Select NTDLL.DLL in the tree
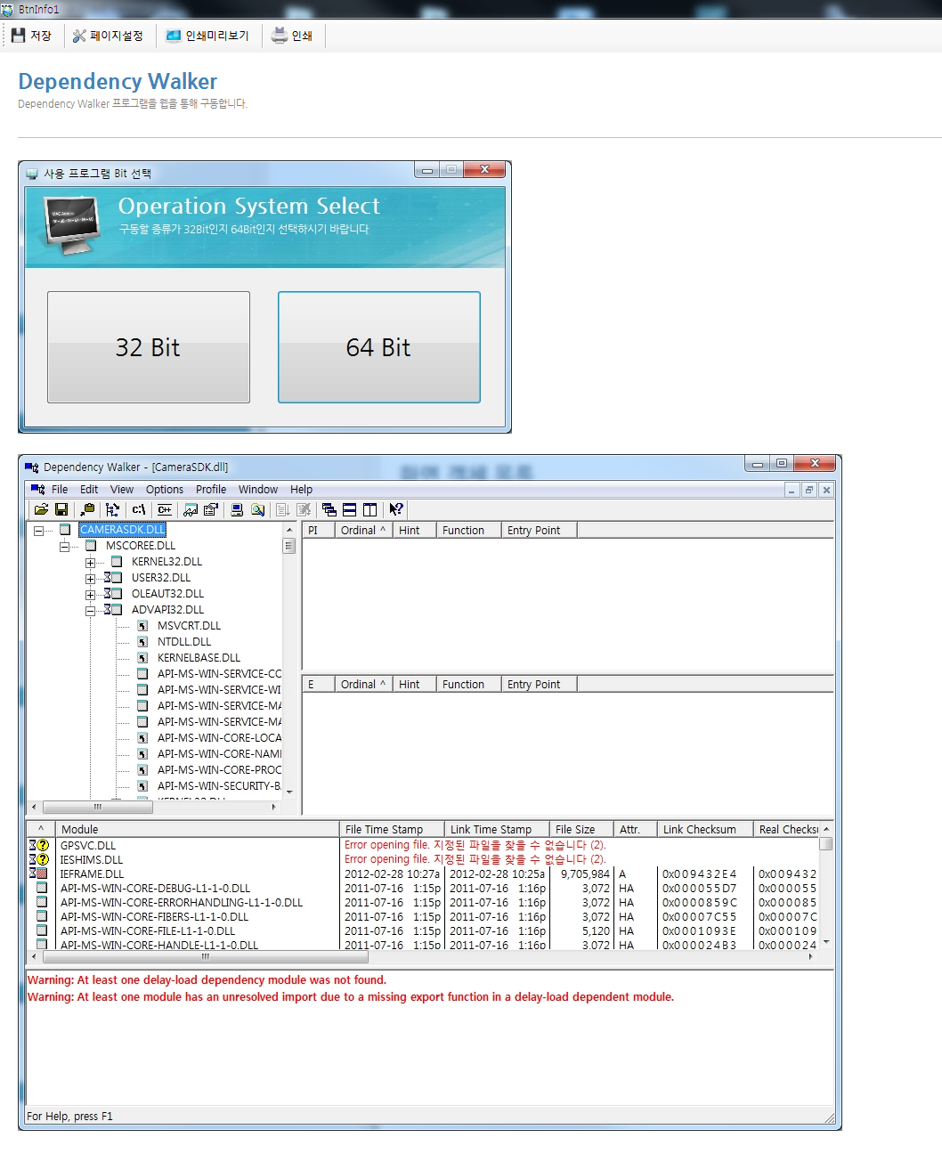 [184, 642]
